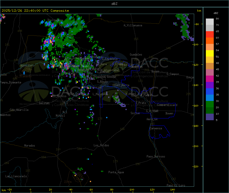The image size is (229, 193).
Task: Click the R_Padre location label
Action: pos(146,95)
